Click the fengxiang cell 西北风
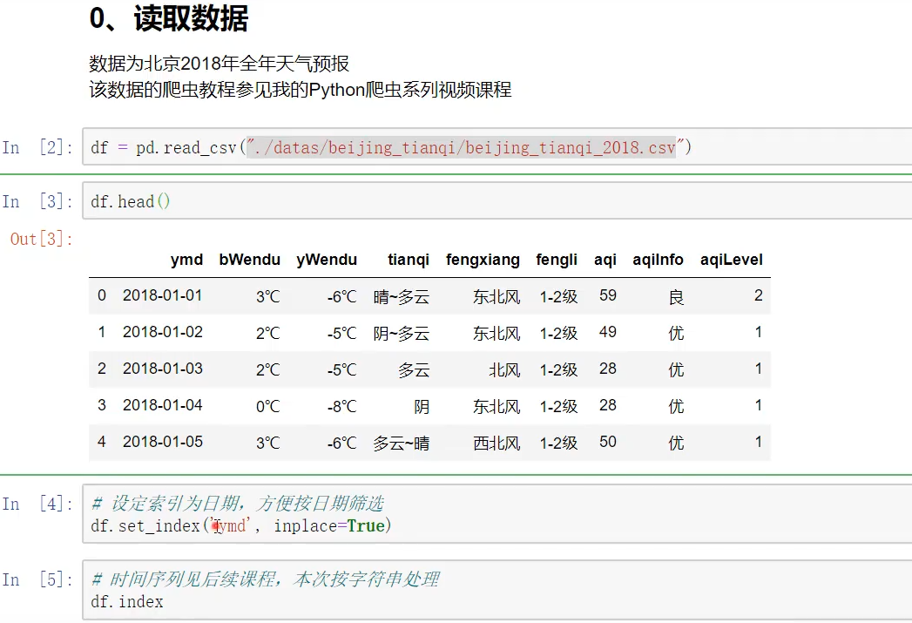Screen dimensions: 912x623 click(x=497, y=444)
